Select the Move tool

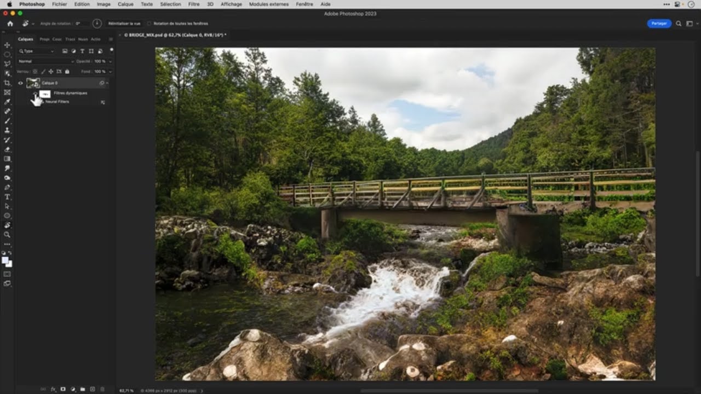pos(7,45)
